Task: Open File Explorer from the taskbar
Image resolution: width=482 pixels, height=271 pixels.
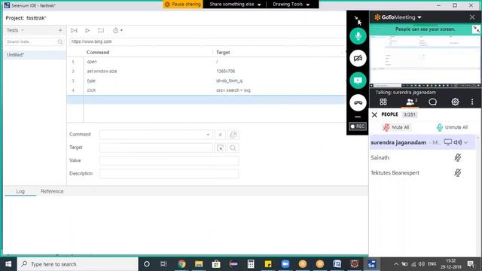Action: pos(199,264)
